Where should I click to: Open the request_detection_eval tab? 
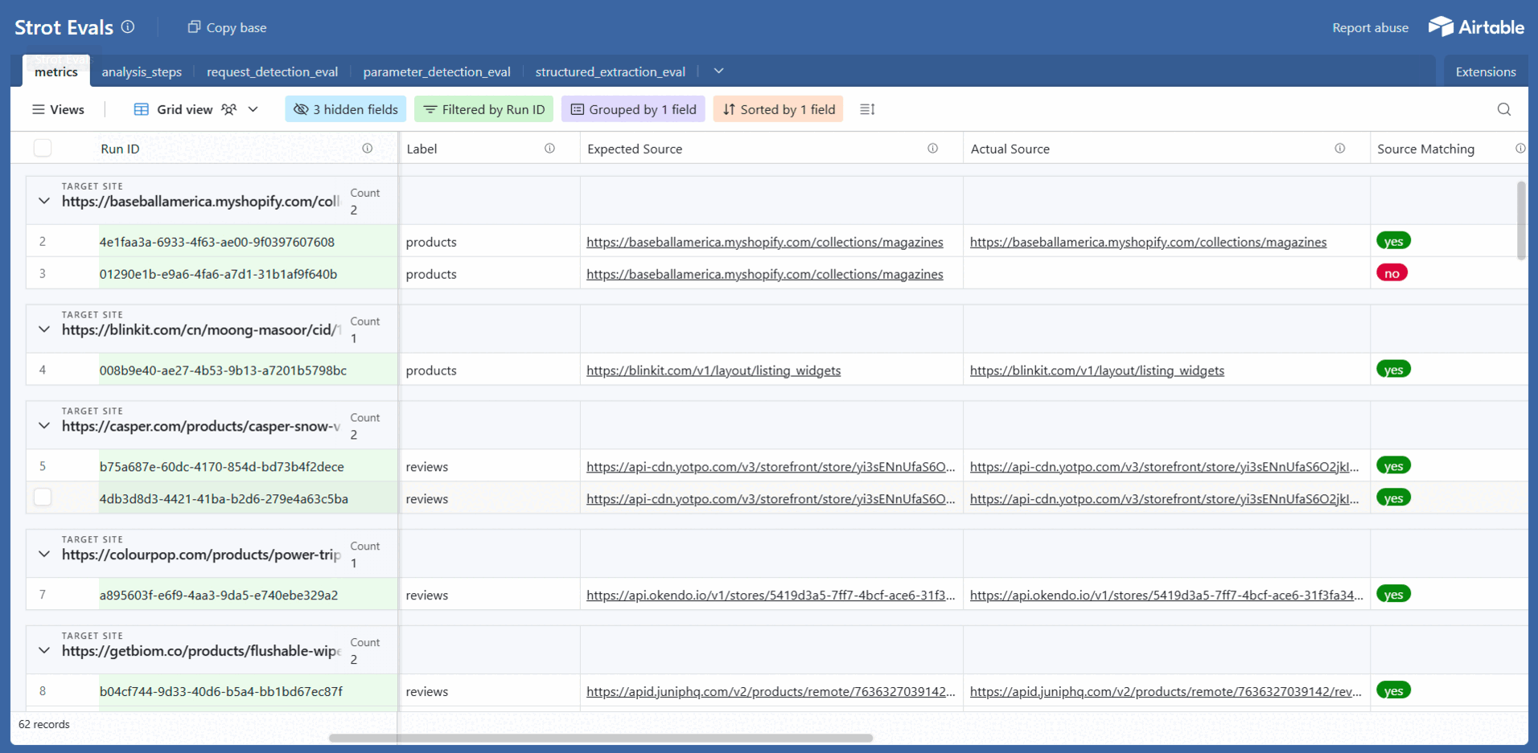272,72
